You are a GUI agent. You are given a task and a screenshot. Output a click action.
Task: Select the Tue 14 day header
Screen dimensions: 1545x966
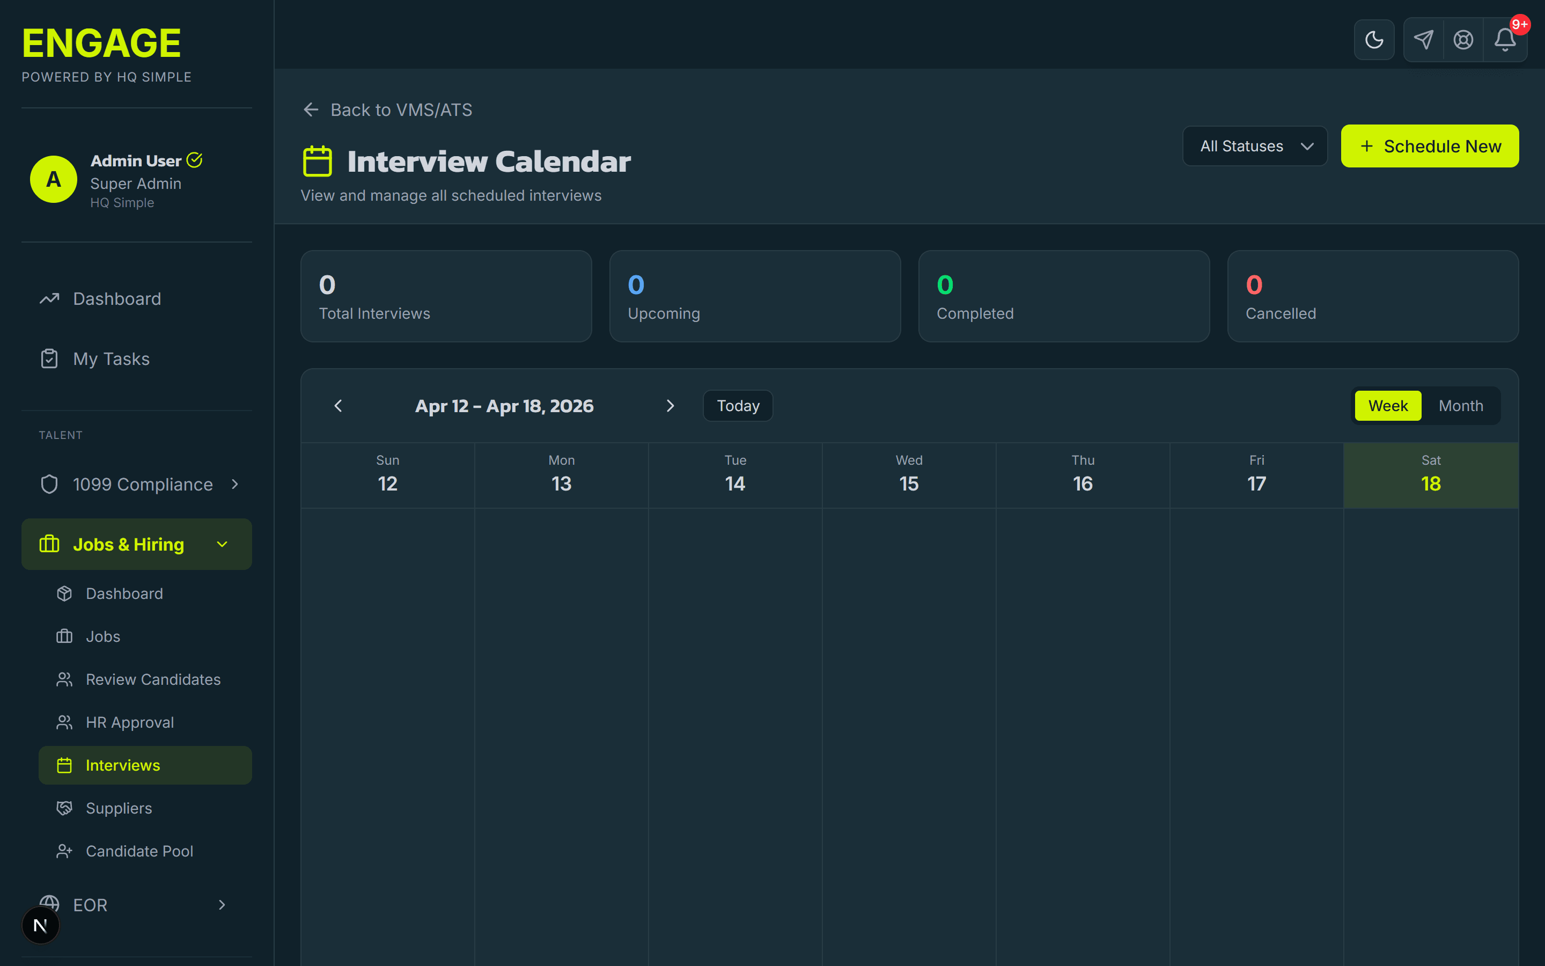[735, 475]
